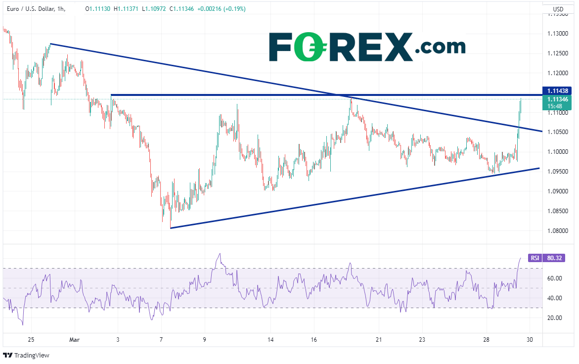Click the 60.00 RSI axis label
This screenshot has height=364, width=579.
(x=556, y=278)
